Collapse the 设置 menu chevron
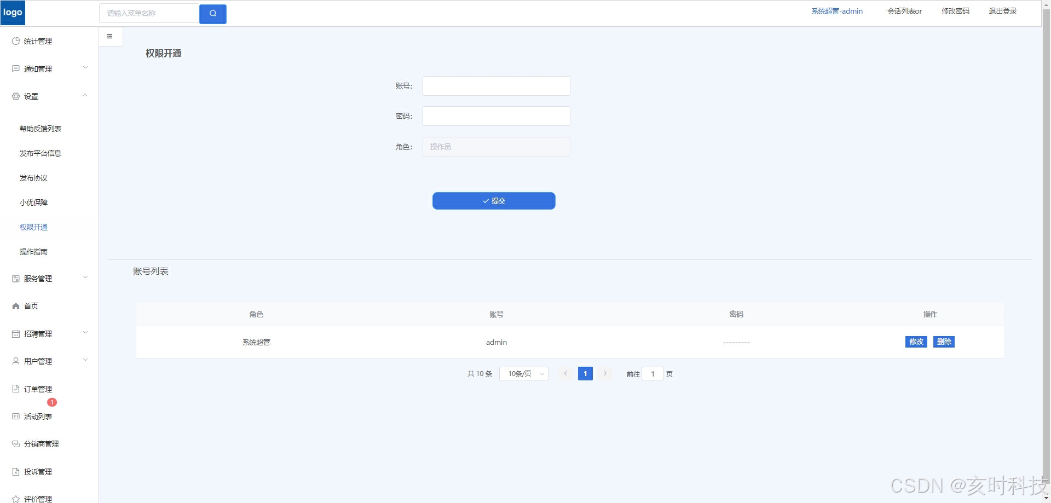1051x503 pixels. (x=85, y=95)
